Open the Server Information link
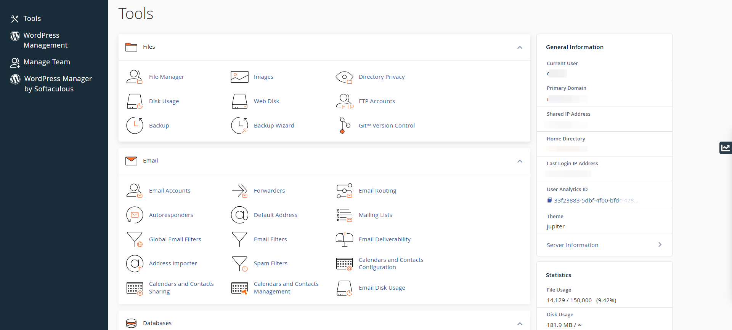This screenshot has height=330, width=732. (x=572, y=245)
